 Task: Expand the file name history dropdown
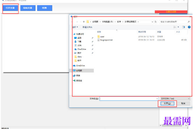tap(157, 99)
